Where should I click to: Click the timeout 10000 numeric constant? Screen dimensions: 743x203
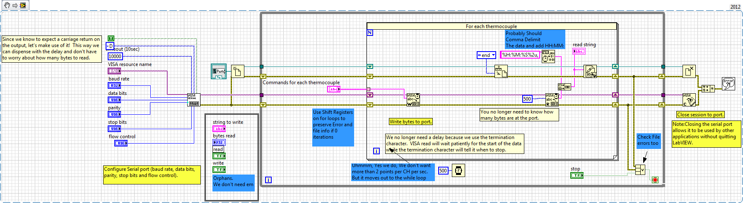(x=115, y=57)
